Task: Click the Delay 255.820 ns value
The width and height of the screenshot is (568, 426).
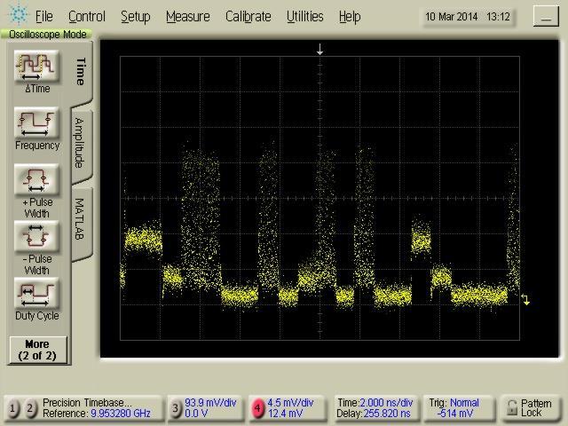Action: pos(387,414)
